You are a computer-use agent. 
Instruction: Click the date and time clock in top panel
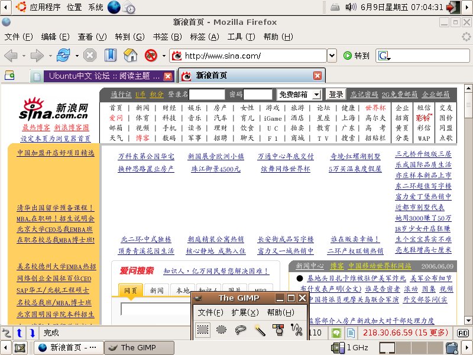pyautogui.click(x=402, y=7)
